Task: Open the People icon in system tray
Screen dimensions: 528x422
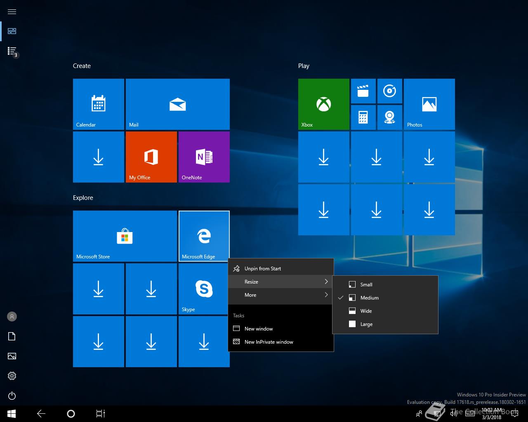Action: click(419, 414)
